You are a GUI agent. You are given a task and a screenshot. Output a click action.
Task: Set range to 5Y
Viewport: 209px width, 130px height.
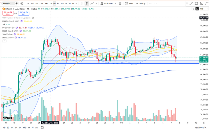point(33,128)
